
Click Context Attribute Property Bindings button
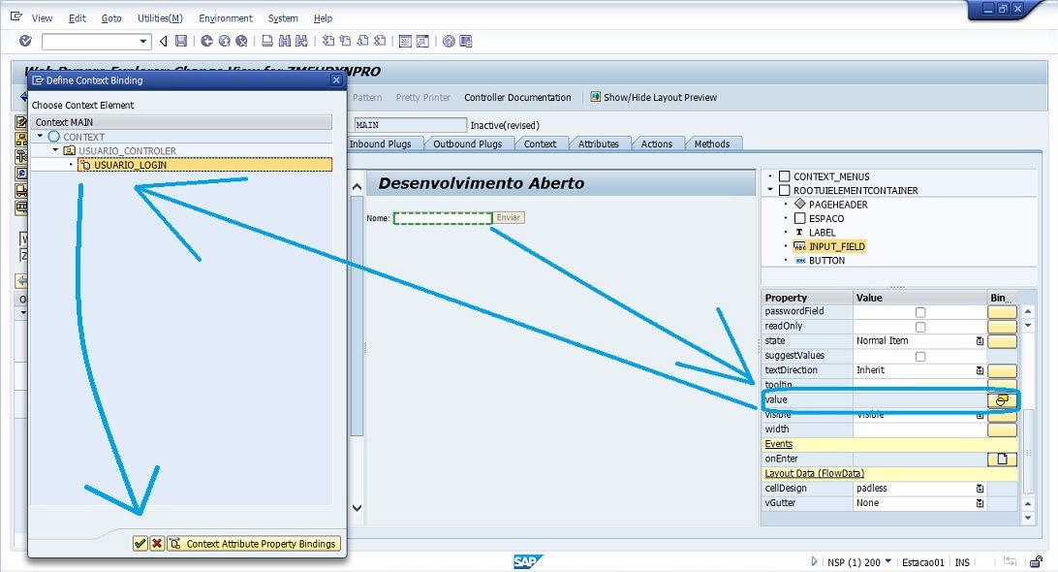point(254,544)
